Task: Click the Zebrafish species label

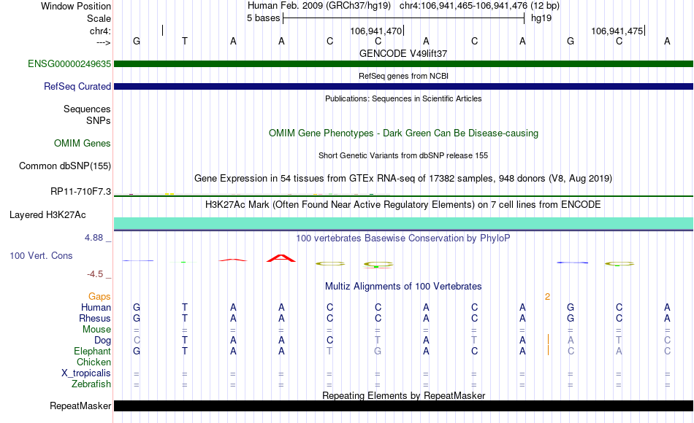Action: click(x=91, y=384)
